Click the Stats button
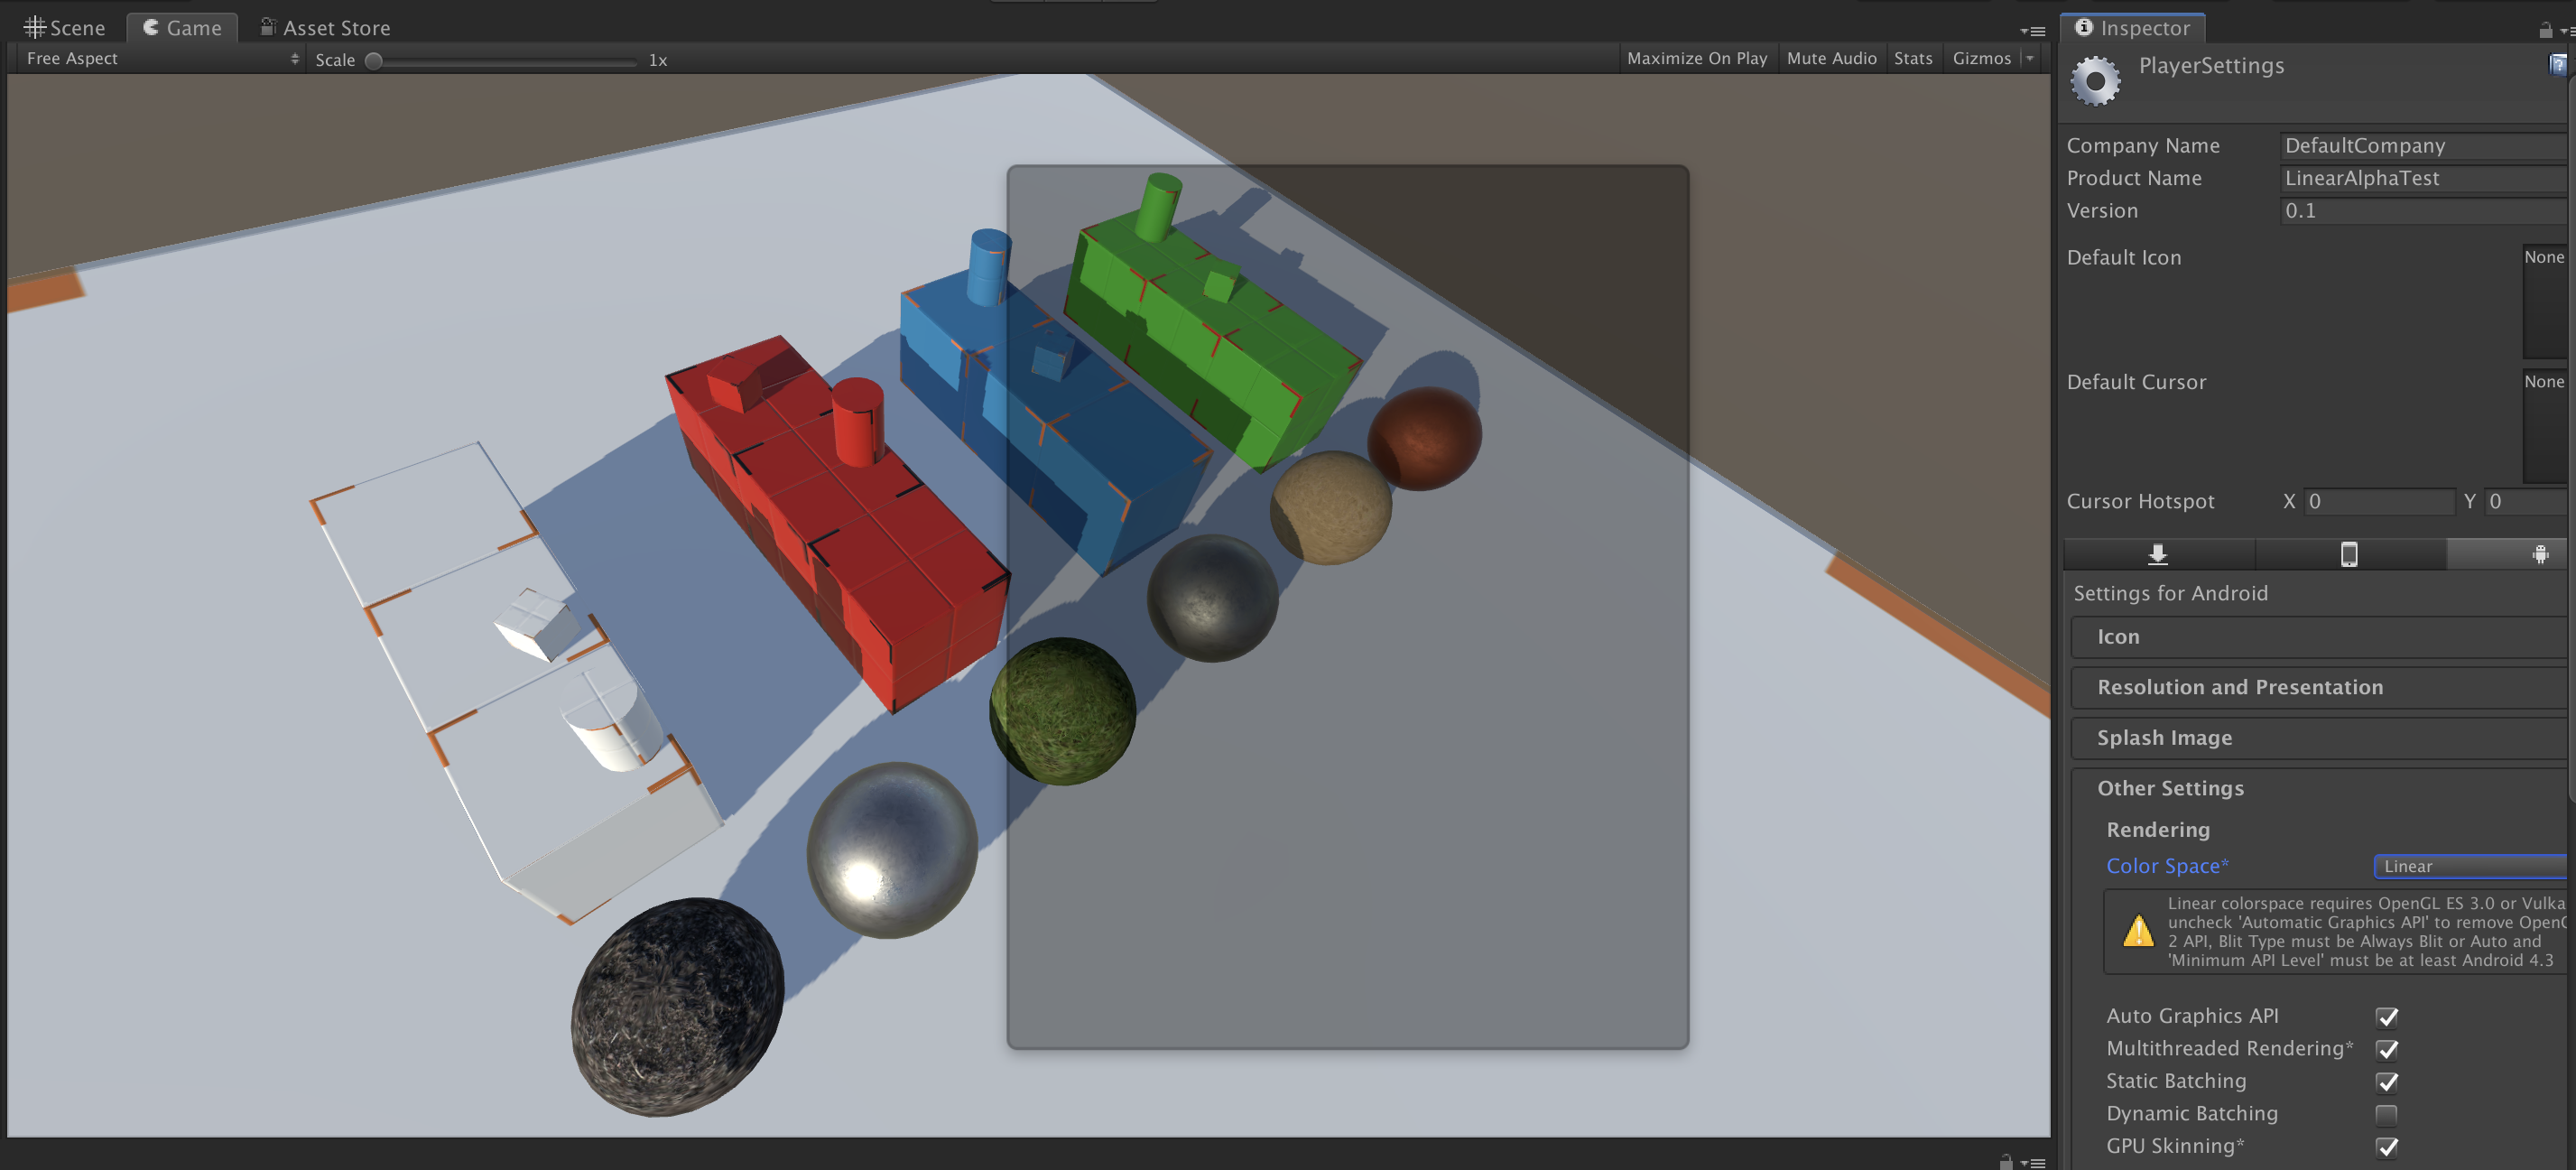Screen dimensions: 2576x1170 click(1912, 59)
